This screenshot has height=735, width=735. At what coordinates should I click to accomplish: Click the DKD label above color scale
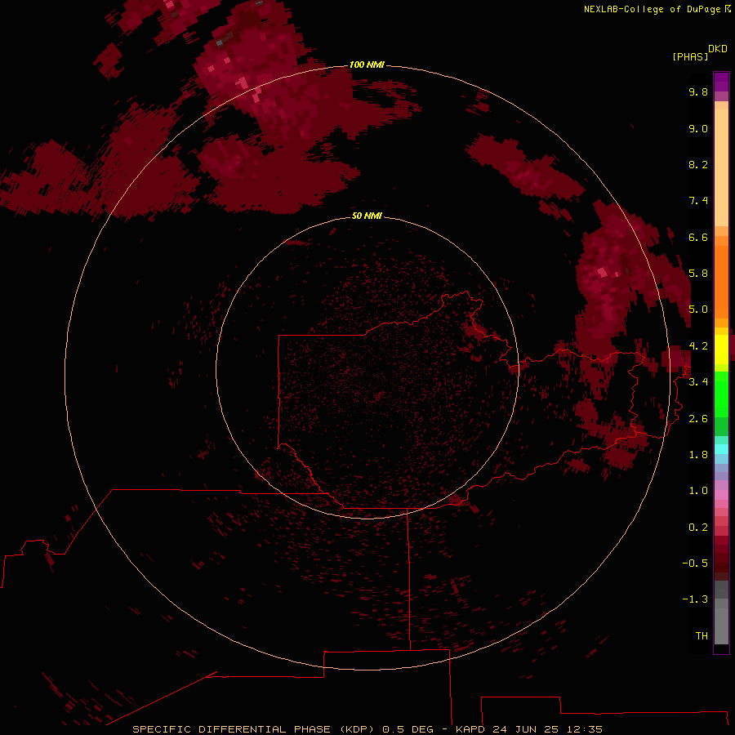[718, 48]
